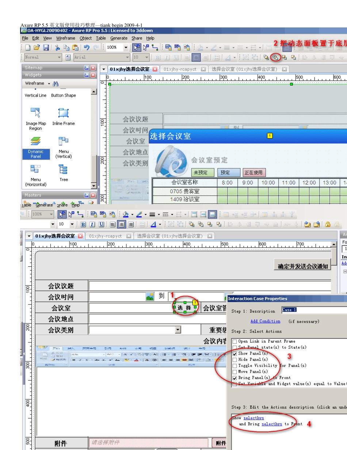Click image picker icon in 会议时间 row
347x450 pixels.
pos(150,296)
